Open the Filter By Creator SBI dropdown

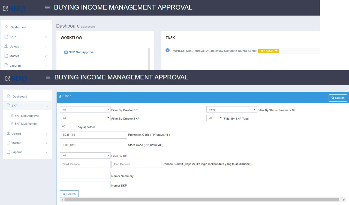85,110
